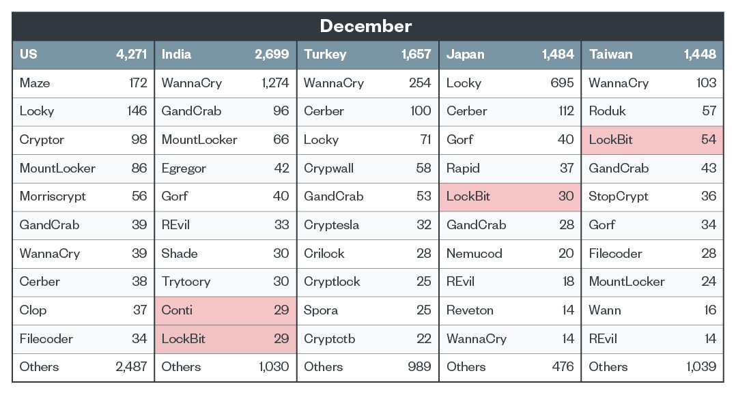Click highlighted LockBit row in Japan column
The image size is (736, 397).
[x=510, y=196]
